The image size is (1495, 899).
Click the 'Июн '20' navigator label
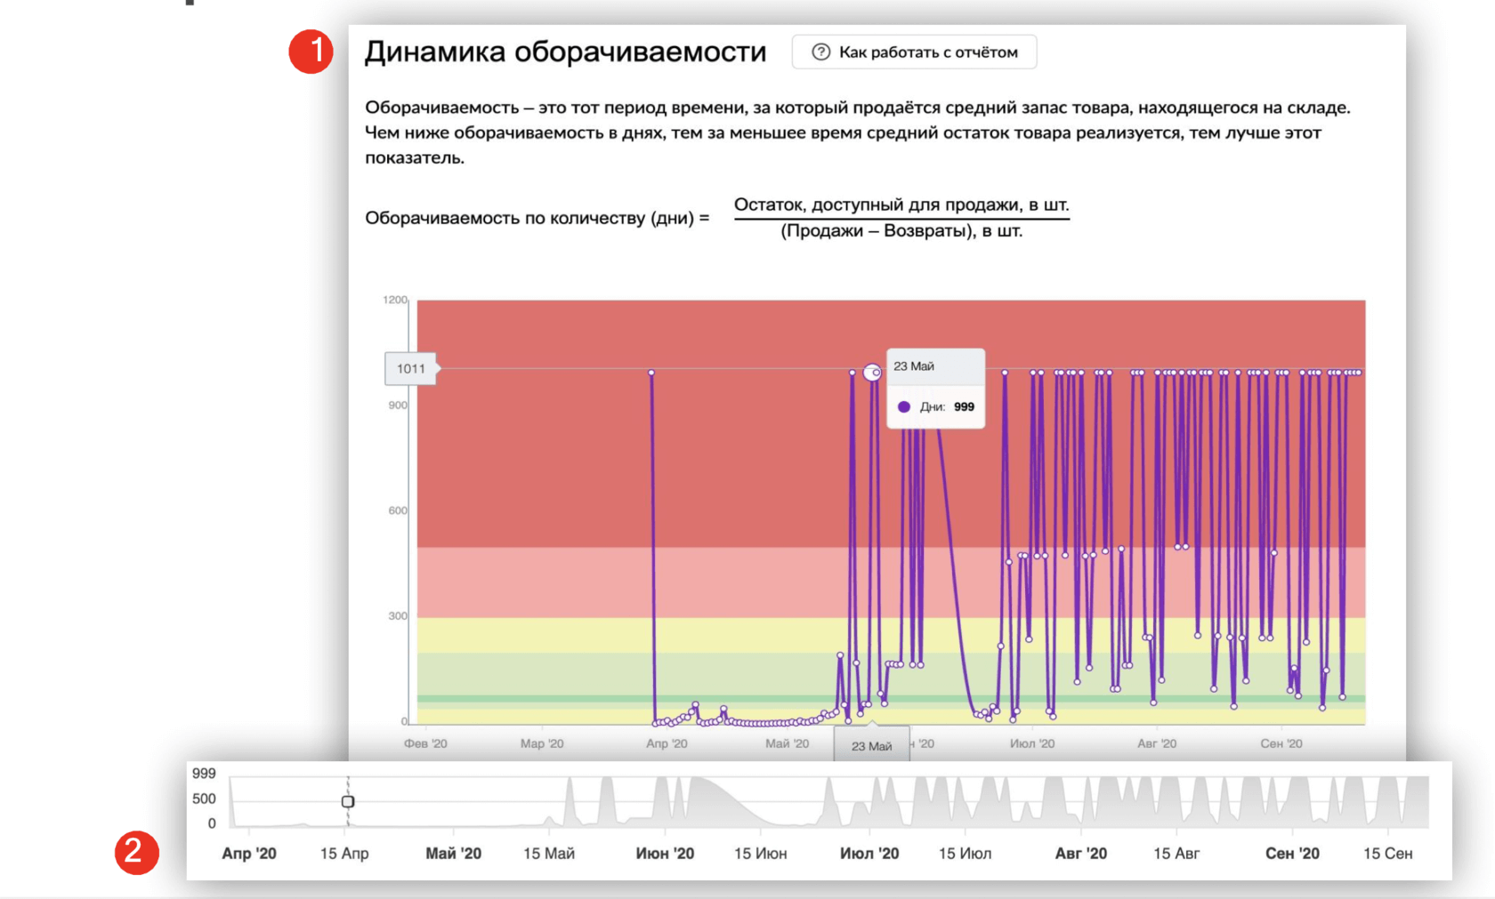coord(665,854)
